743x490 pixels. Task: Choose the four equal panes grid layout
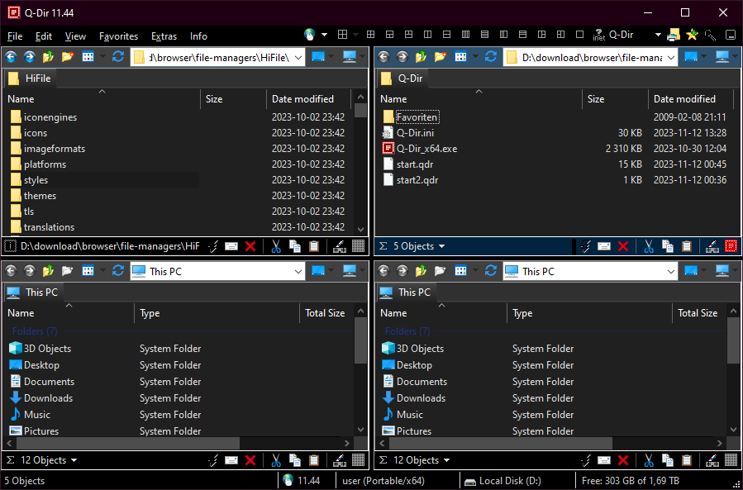point(371,35)
